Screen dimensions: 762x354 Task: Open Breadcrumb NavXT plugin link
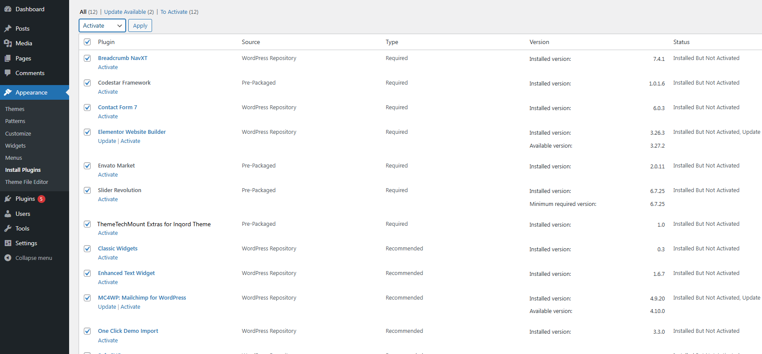[x=123, y=58]
